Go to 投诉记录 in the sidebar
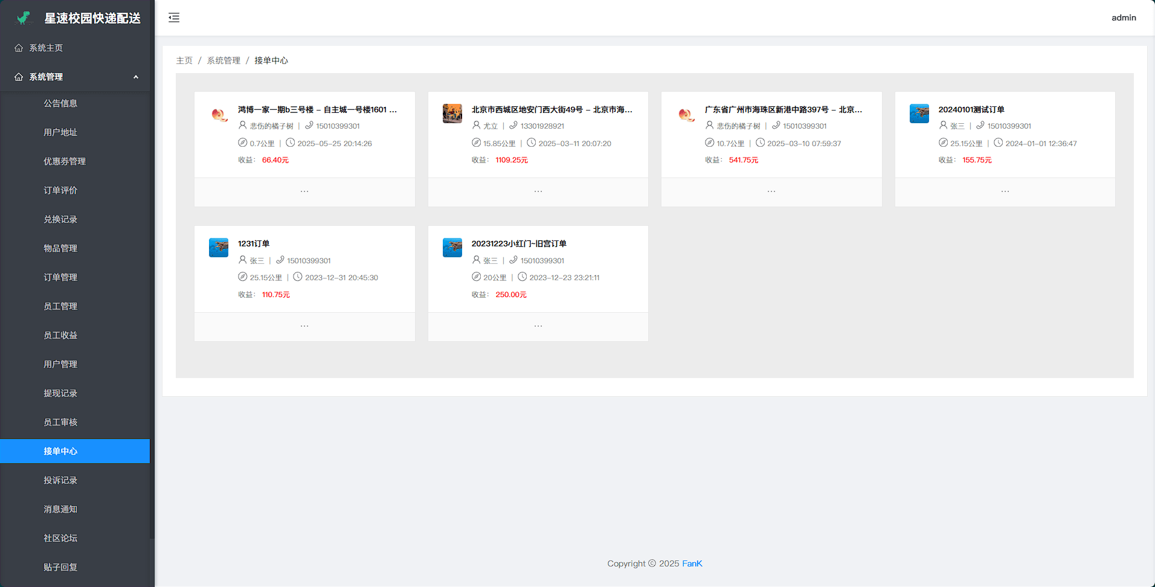 click(x=60, y=480)
